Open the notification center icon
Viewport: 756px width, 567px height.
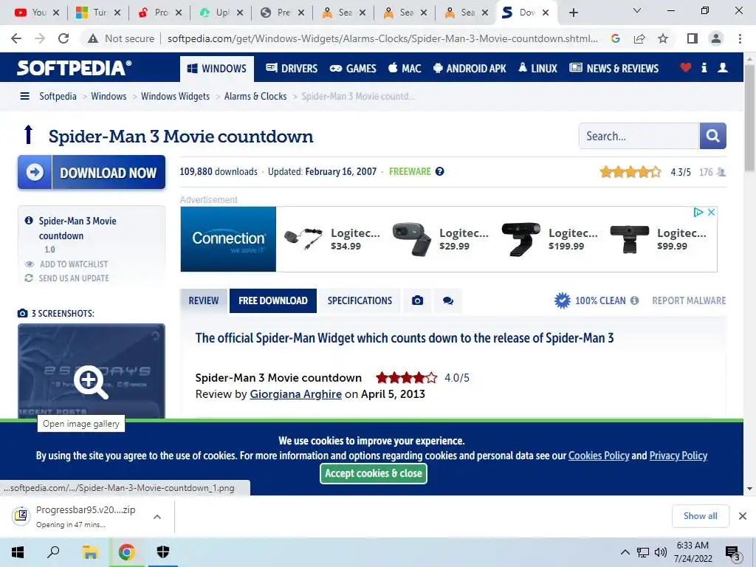point(733,553)
